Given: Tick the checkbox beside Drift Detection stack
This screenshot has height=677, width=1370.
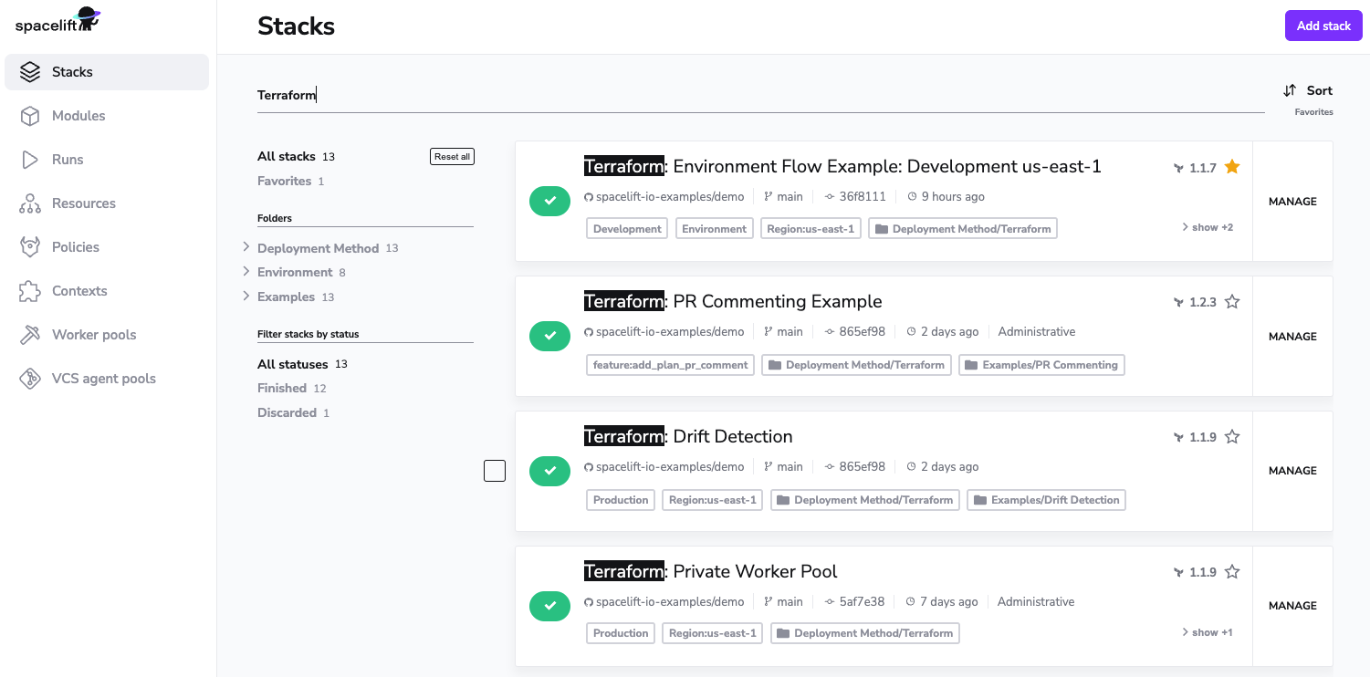Looking at the screenshot, I should tap(495, 471).
